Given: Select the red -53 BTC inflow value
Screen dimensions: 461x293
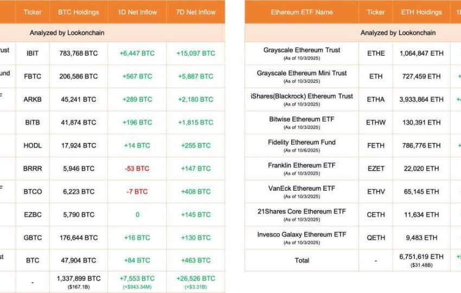Looking at the screenshot, I should [x=137, y=168].
